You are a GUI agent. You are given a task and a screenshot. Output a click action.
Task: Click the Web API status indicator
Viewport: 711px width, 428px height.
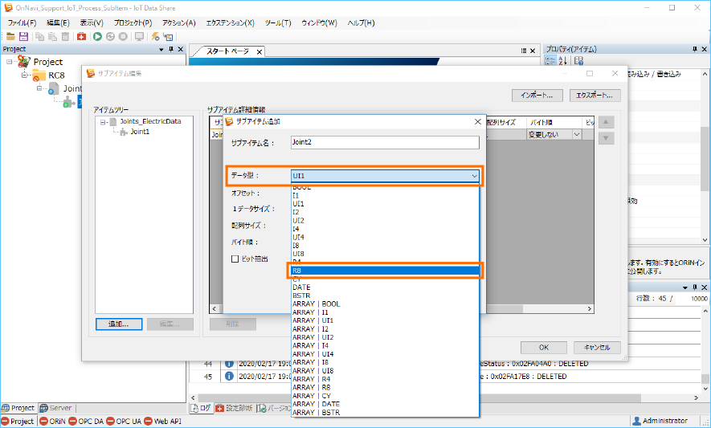tap(170, 421)
